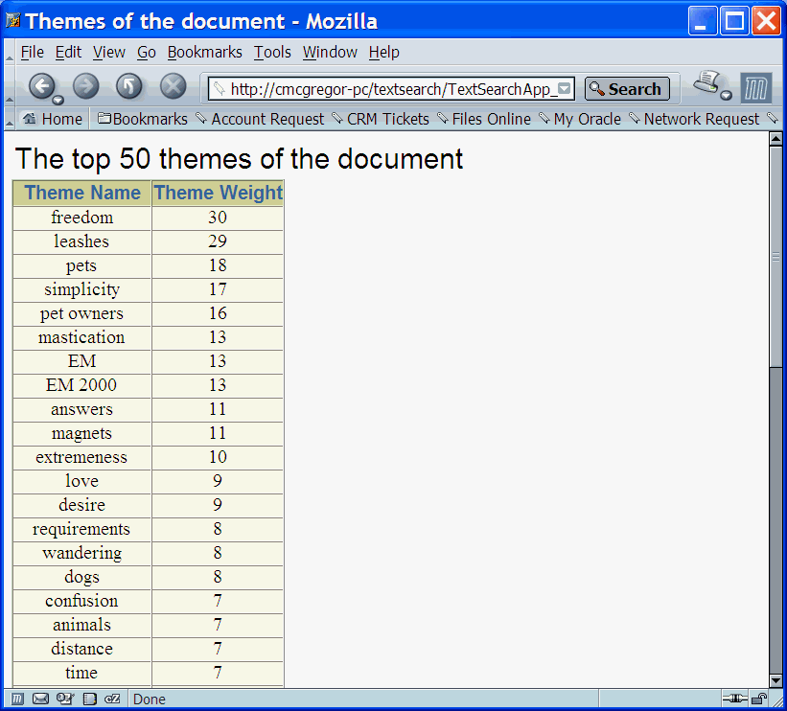
Task: Open the Tools menu
Action: tap(272, 53)
